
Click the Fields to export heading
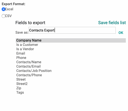tap(30, 23)
